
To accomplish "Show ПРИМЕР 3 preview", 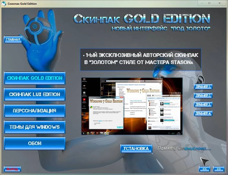I will coord(203,104).
